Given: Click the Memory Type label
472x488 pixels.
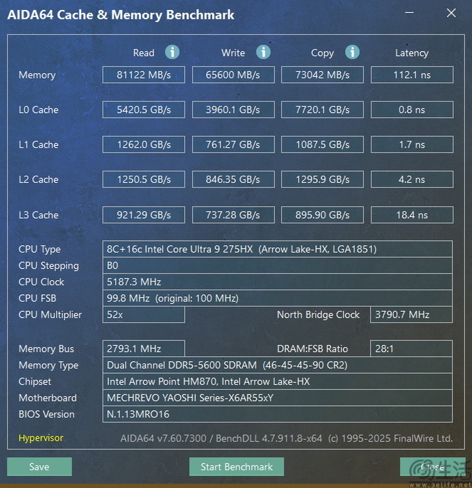Looking at the screenshot, I should (x=48, y=365).
